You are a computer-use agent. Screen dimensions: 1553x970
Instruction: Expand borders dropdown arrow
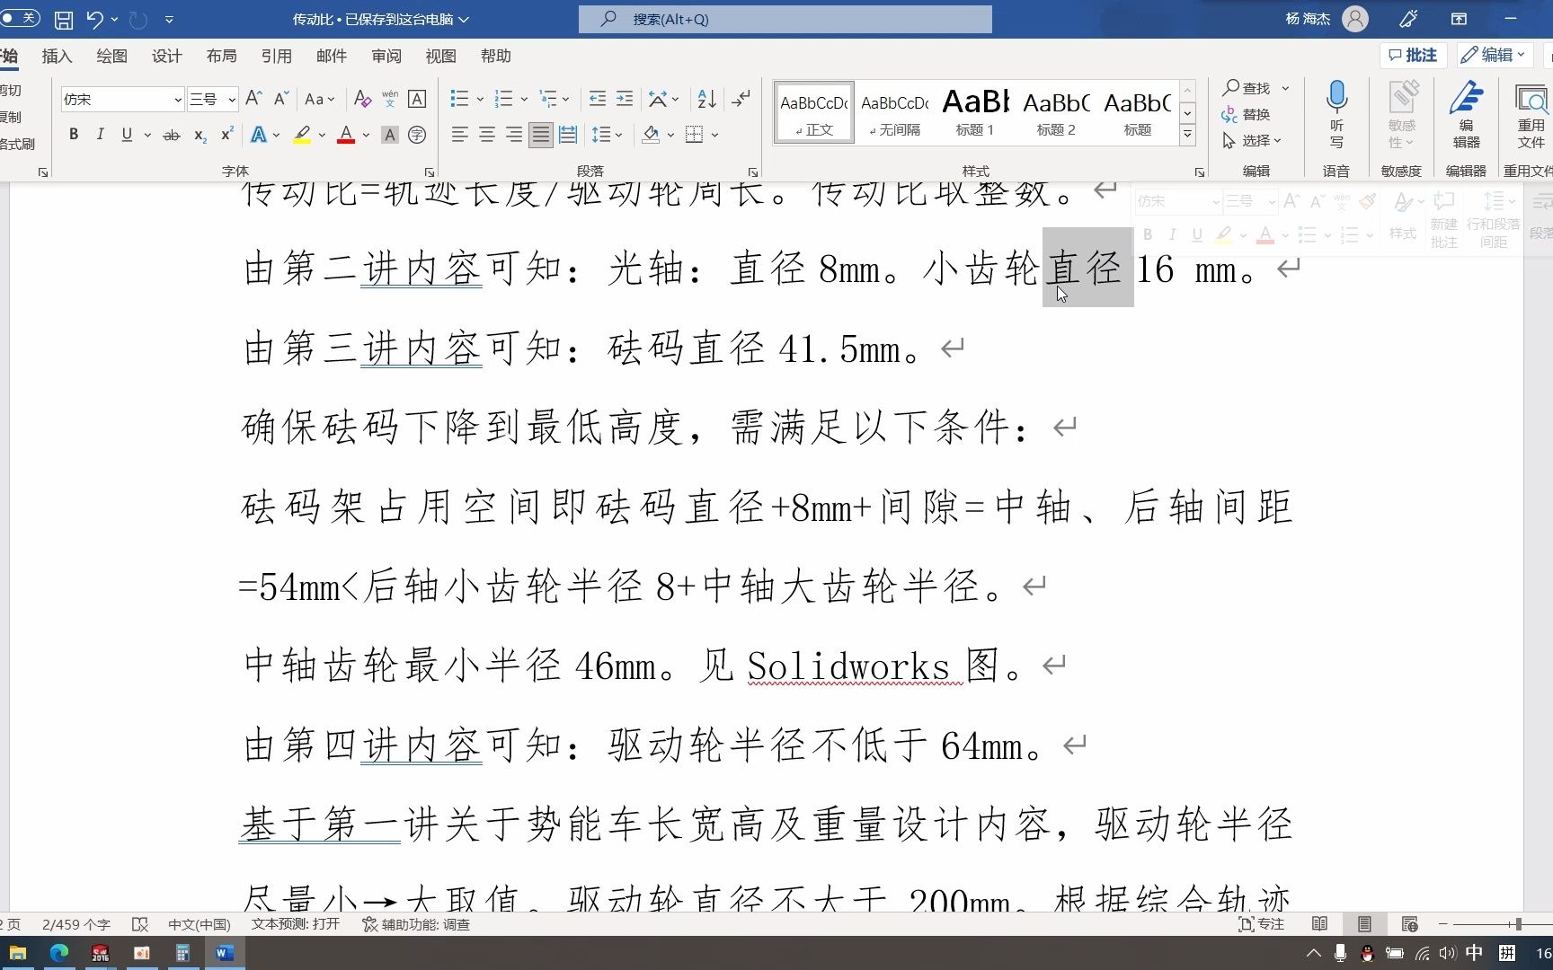(x=715, y=135)
